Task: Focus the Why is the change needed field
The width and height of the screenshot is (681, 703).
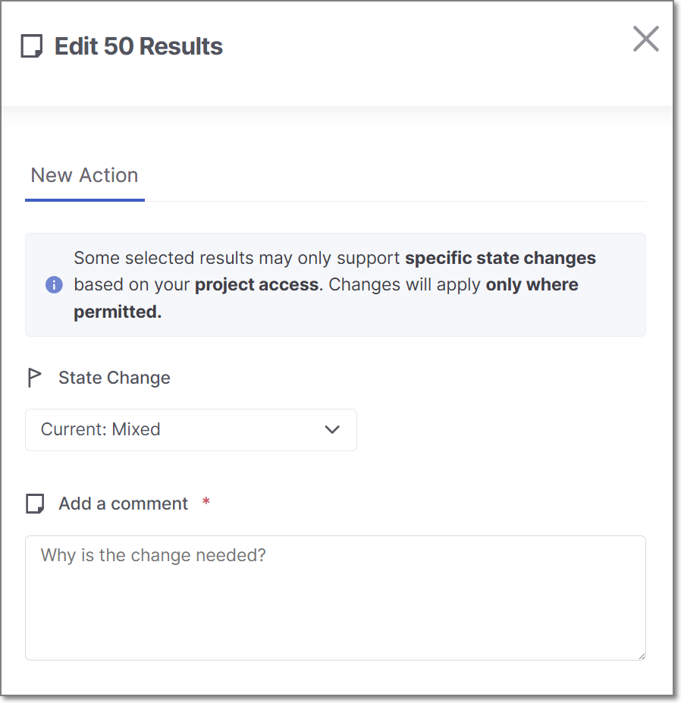Action: tap(334, 598)
